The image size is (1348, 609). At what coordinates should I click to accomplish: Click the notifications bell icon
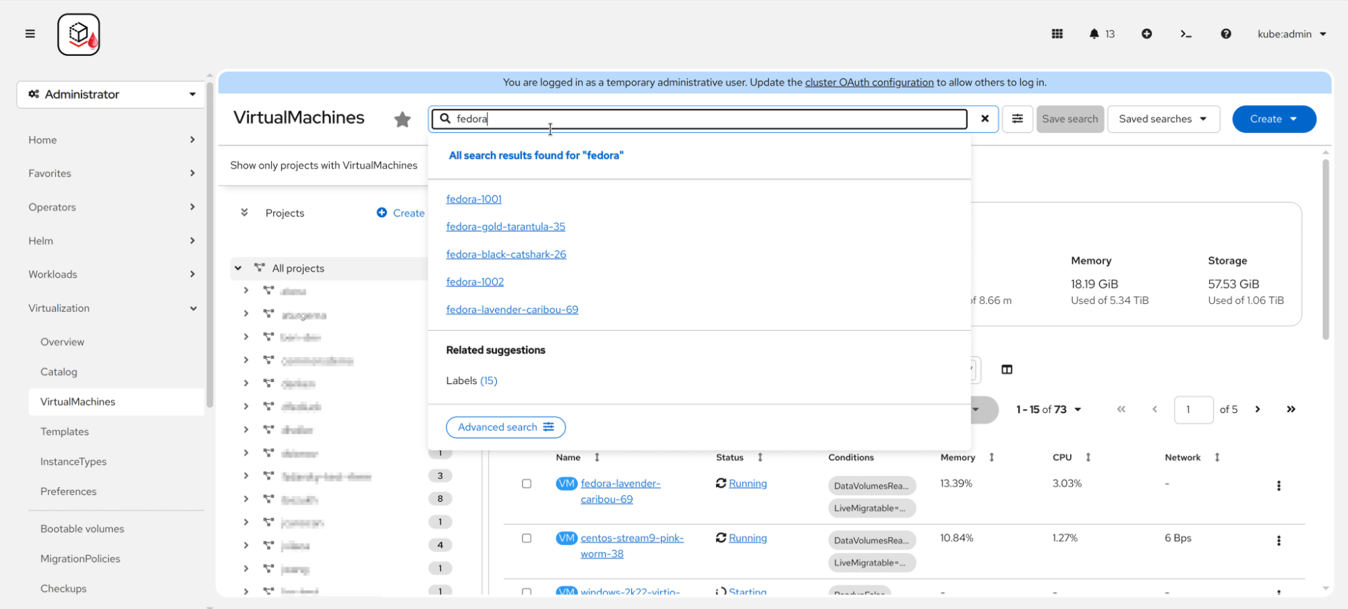(1094, 34)
